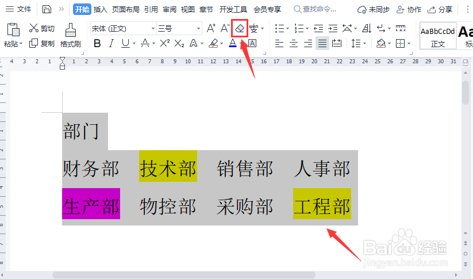Click the Save document icon
Viewport: 473px width, 279px height.
click(47, 9)
